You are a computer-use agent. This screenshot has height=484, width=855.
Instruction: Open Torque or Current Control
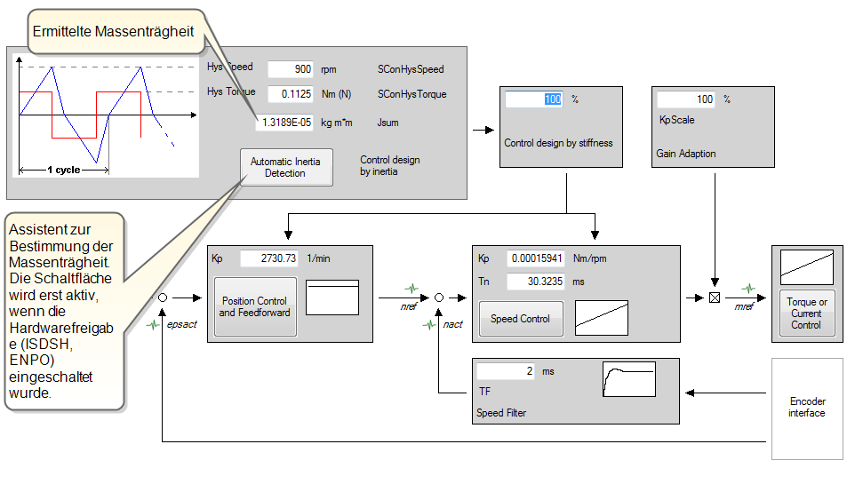806,313
